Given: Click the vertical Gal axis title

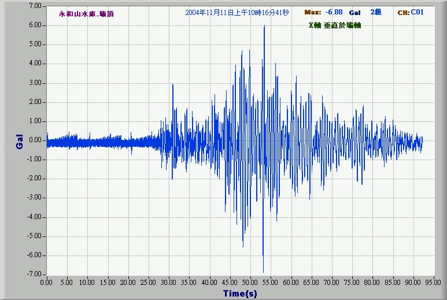Looking at the screenshot, I should 20,141.
